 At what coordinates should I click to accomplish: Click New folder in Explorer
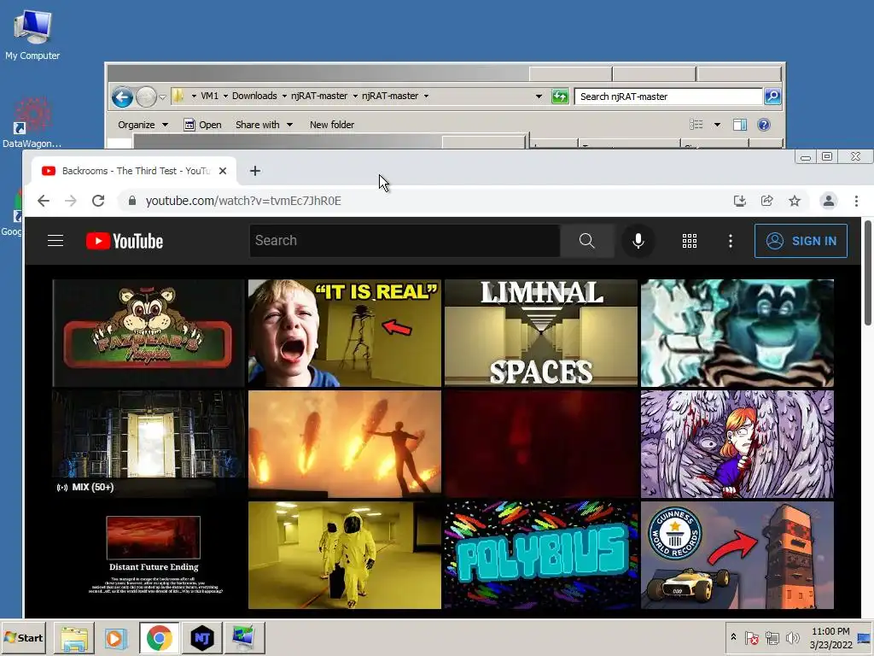tap(332, 125)
